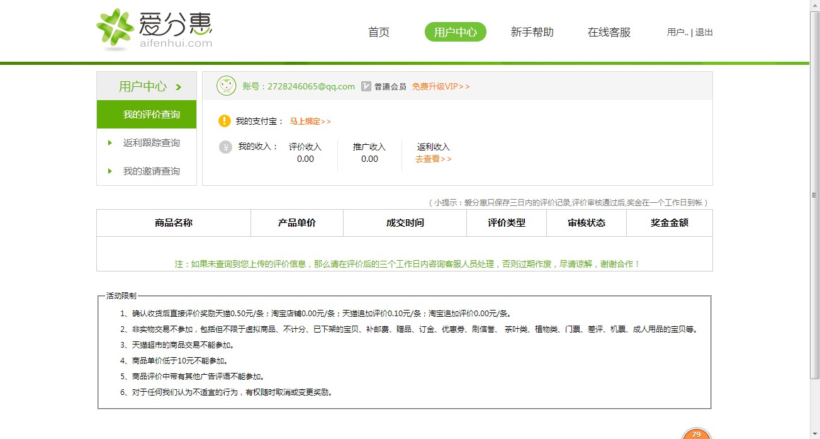820x439 pixels.
Task: Open 我的邀请查询 in the sidebar
Action: pyautogui.click(x=152, y=171)
